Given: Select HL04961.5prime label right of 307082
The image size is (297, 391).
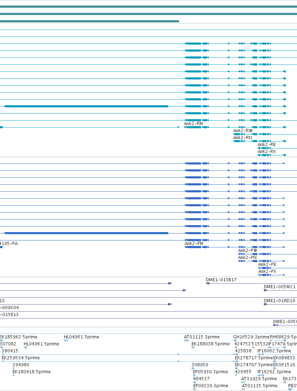Looking at the screenshot, I should click(41, 344).
